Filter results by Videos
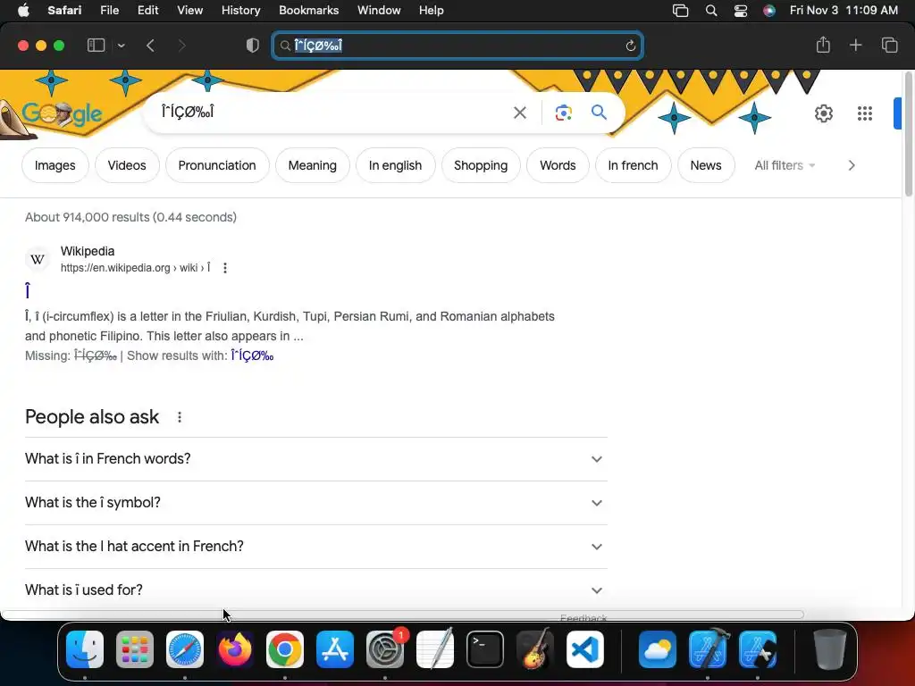Screen dimensions: 915x686 coord(127,165)
